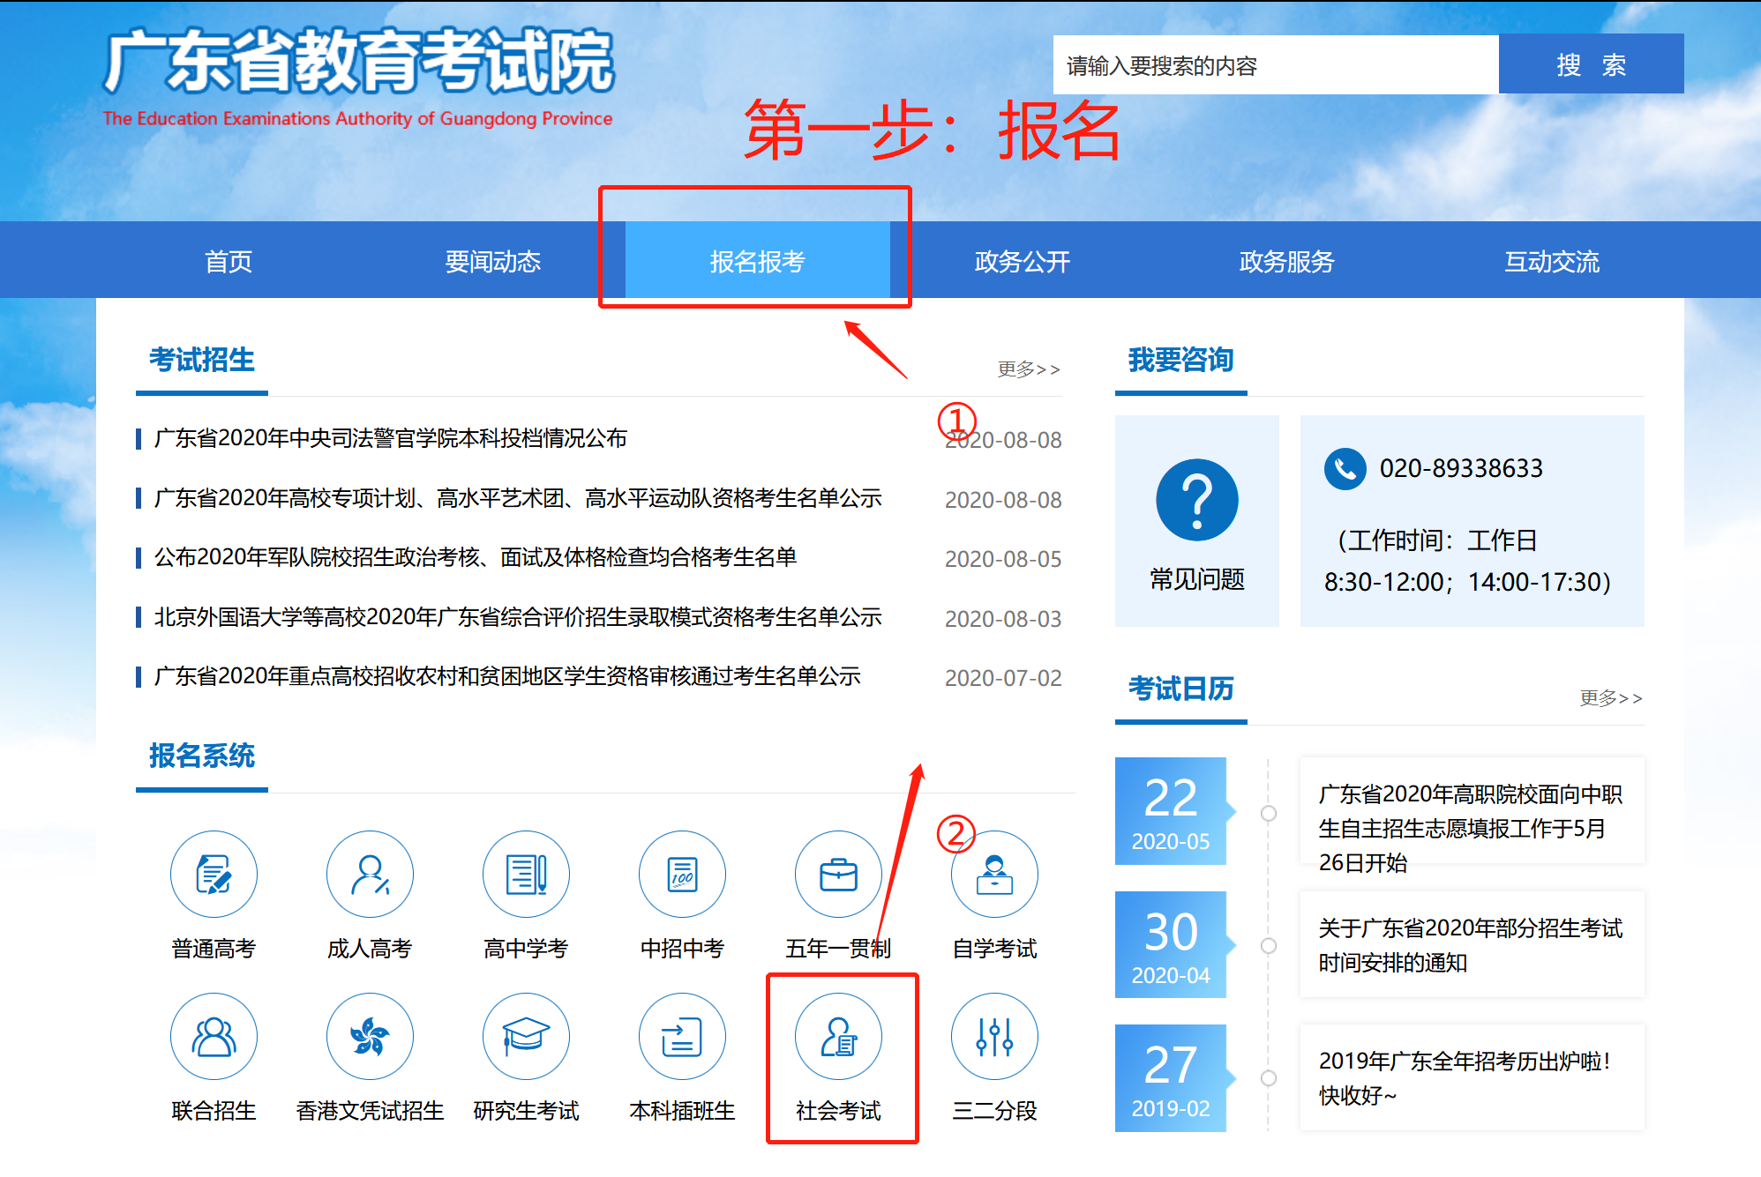Click the 成人高考 icon

coord(370,875)
